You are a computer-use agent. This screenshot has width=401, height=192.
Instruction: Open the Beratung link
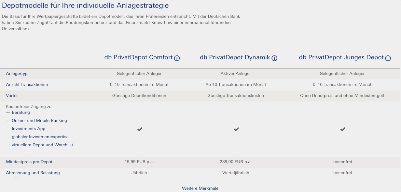[x=21, y=113]
